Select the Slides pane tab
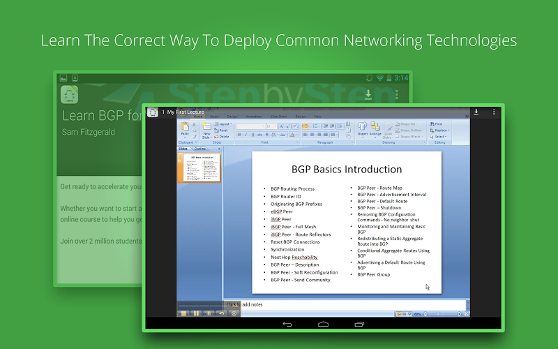The height and width of the screenshot is (349, 558). 183,149
